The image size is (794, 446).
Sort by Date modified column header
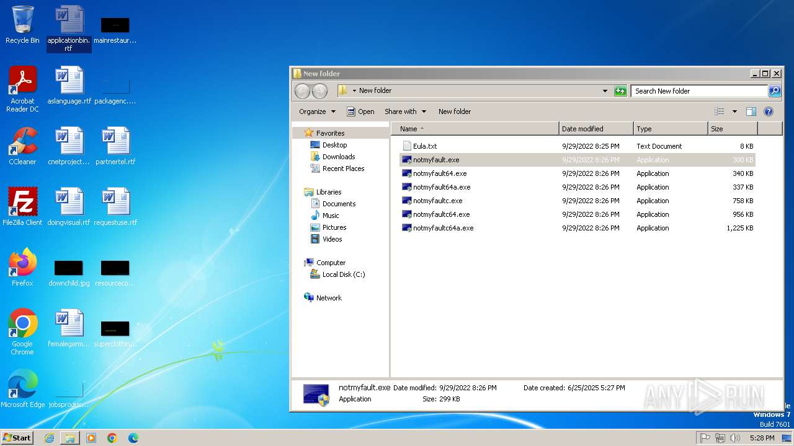point(596,129)
